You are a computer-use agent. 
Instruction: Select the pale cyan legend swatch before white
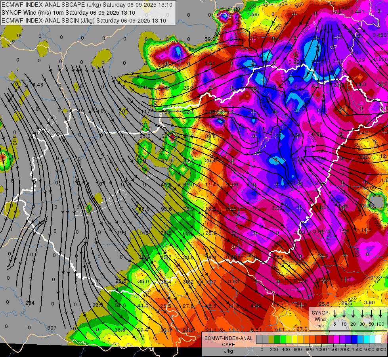[373, 340]
